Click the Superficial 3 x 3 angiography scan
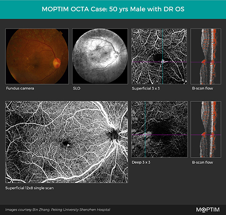The image size is (226, 215). click(159, 56)
